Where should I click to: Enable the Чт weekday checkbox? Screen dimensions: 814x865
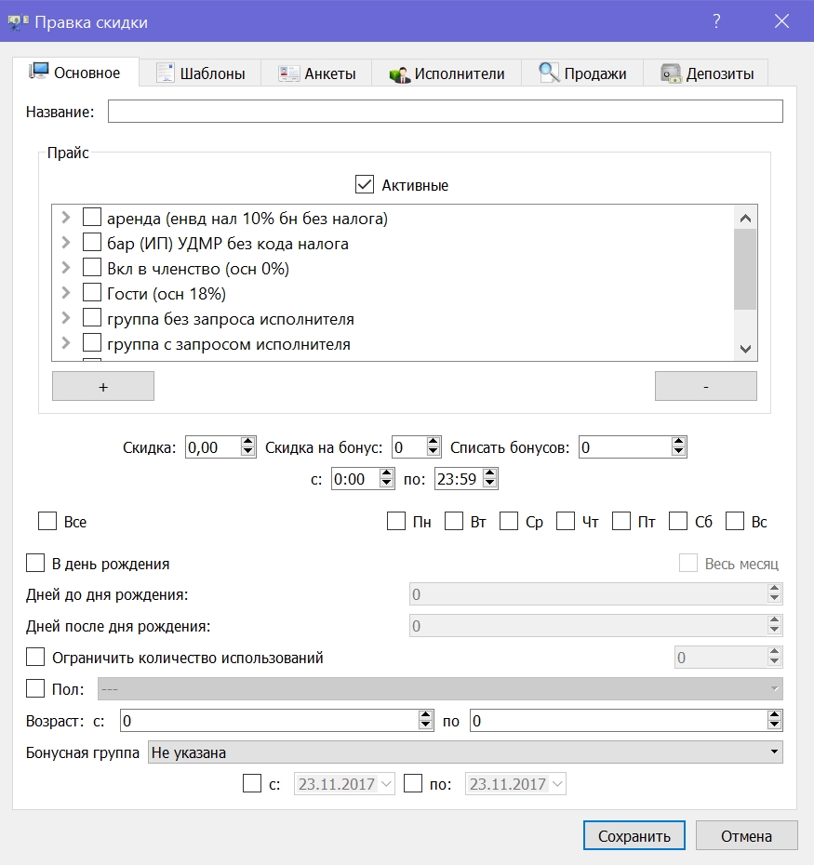click(566, 521)
